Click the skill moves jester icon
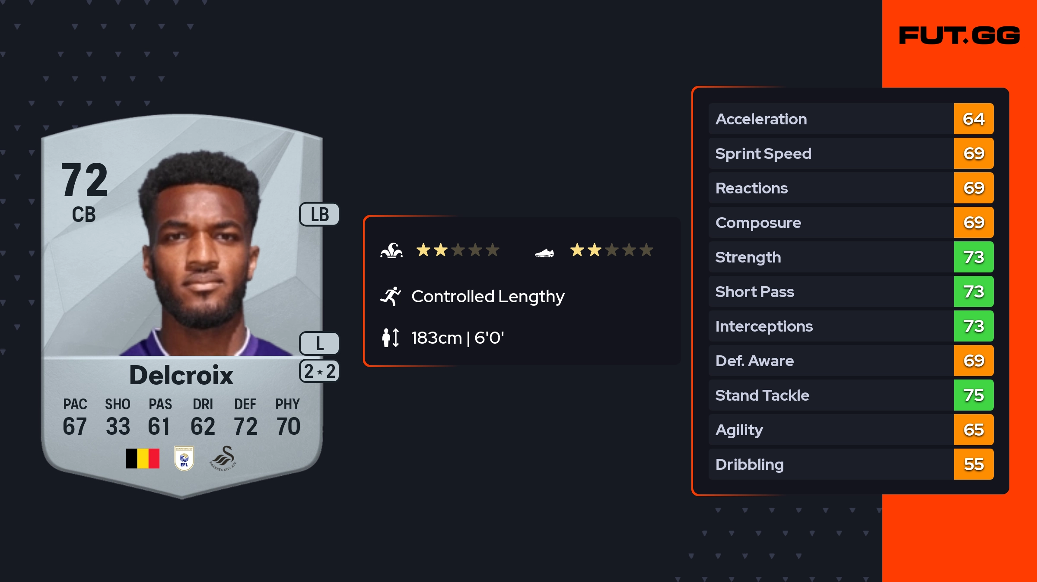Viewport: 1037px width, 582px height. pyautogui.click(x=391, y=250)
